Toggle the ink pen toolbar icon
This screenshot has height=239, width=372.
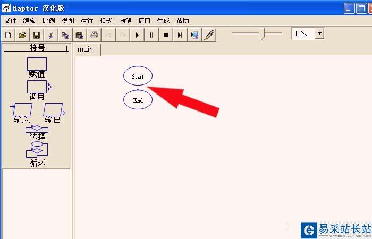(x=209, y=35)
